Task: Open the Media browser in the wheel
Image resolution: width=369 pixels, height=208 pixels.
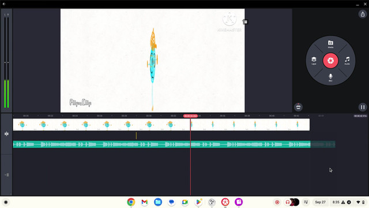Action: pos(330,44)
